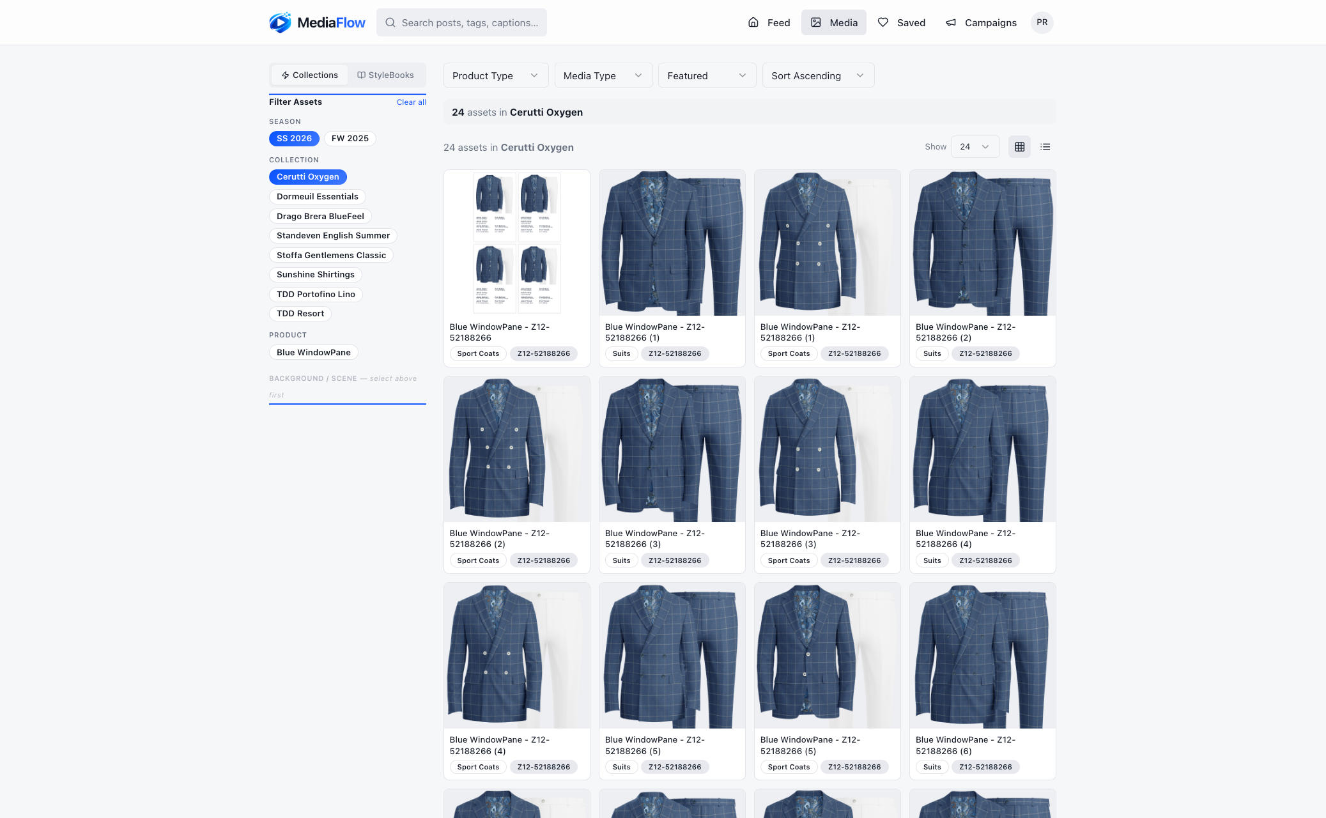The image size is (1326, 818).
Task: Open Sport Coats Z12-52188266 (5) thumbnail
Action: (828, 656)
